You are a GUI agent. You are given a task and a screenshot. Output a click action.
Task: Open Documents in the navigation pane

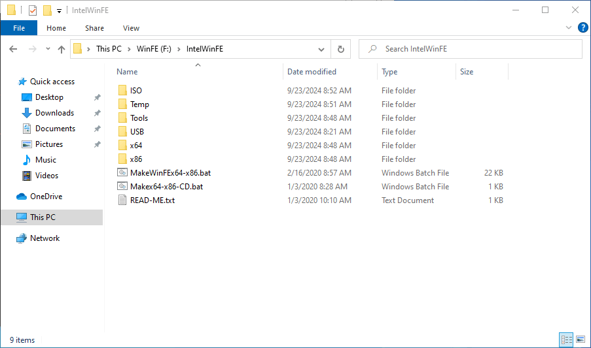(55, 129)
